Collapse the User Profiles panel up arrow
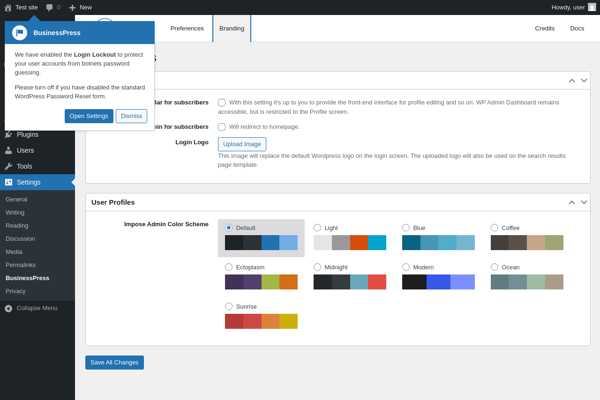 tap(572, 202)
